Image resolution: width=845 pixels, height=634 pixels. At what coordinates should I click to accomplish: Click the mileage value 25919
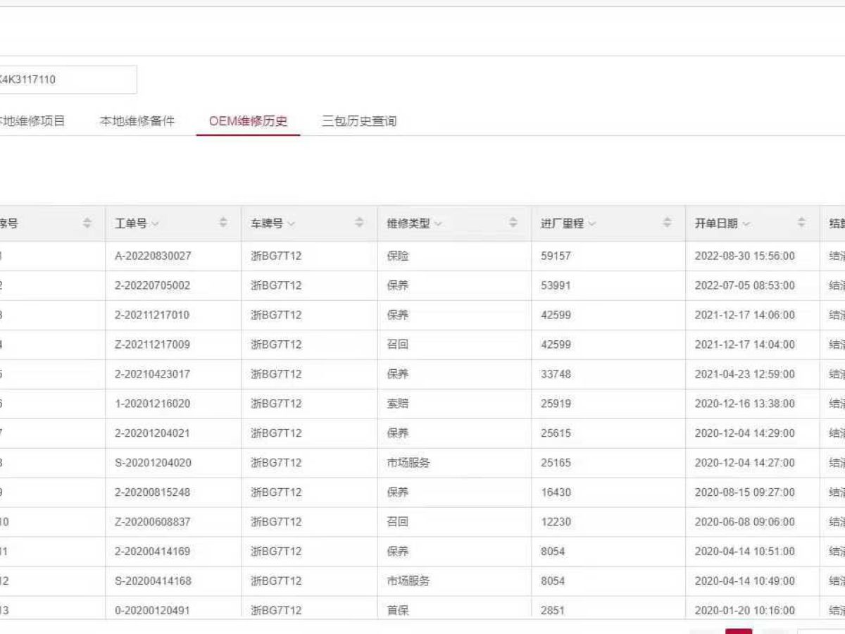[x=556, y=404]
